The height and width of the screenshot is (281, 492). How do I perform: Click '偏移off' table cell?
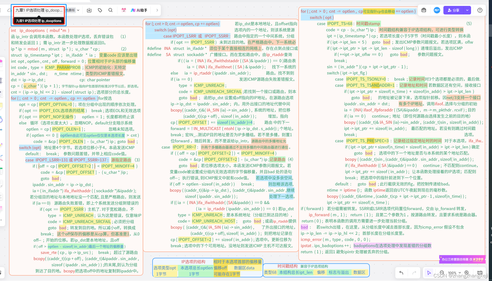point(220,268)
